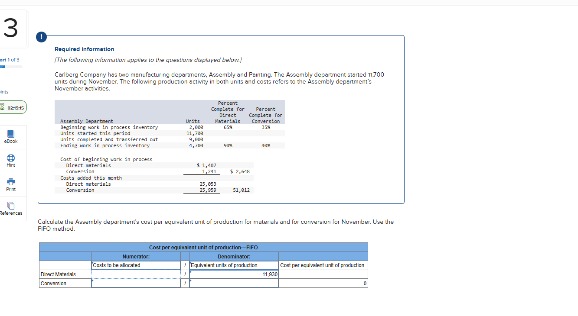This screenshot has width=578, height=316.
Task: Click the $ 1,407 direct materials cost
Action: pyautogui.click(x=206, y=165)
